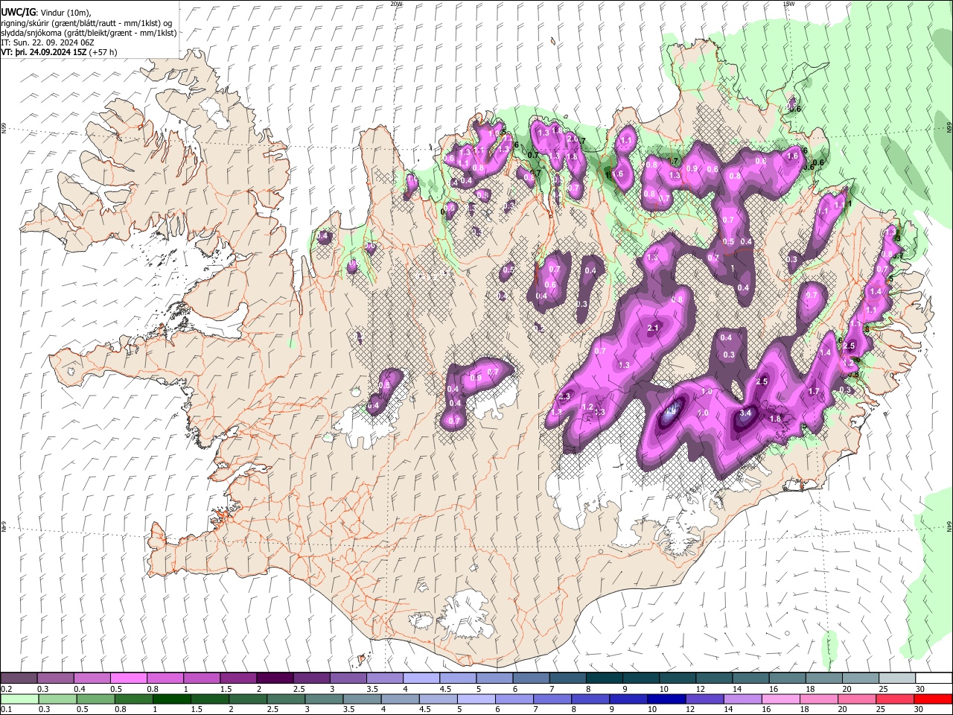Click the dark purple 0.2 swatch in purple legend
Viewport: 953px width, 715px height.
(19, 679)
